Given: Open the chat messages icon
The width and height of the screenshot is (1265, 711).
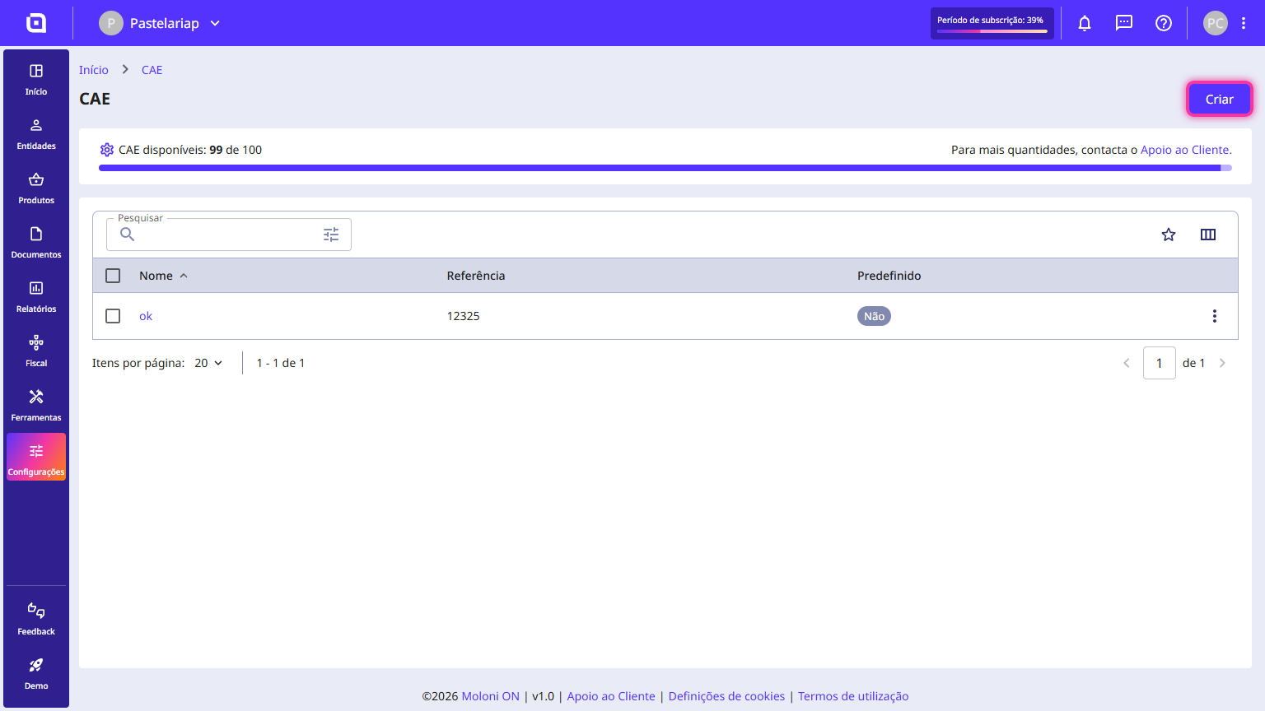Looking at the screenshot, I should (1124, 23).
